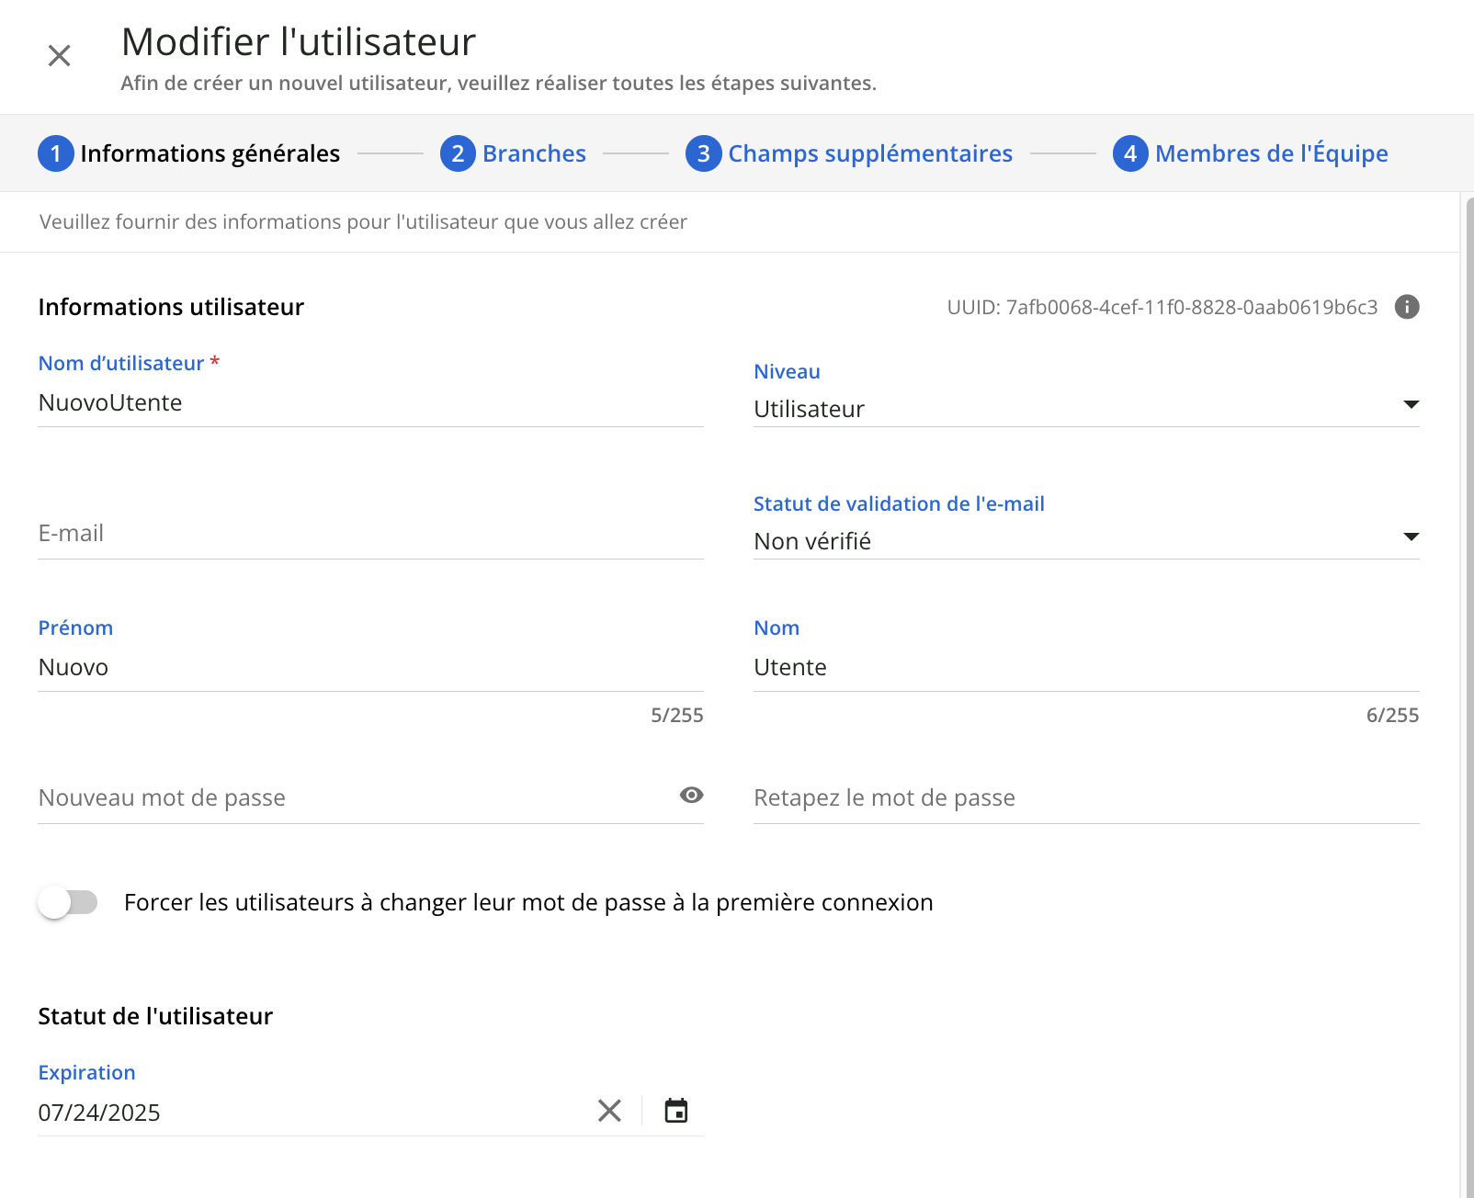Enable forcing password change at first login

pyautogui.click(x=67, y=902)
